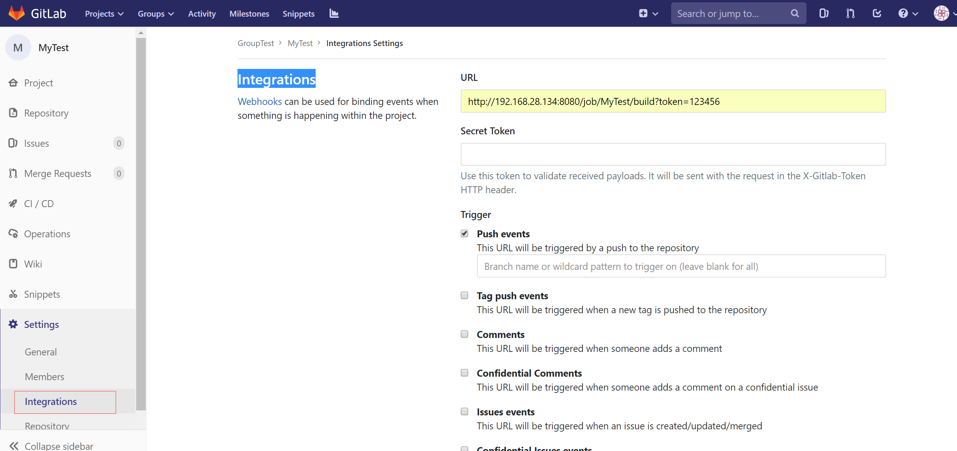Click the highlighted Integrations heading
This screenshot has width=957, height=451.
tap(277, 79)
